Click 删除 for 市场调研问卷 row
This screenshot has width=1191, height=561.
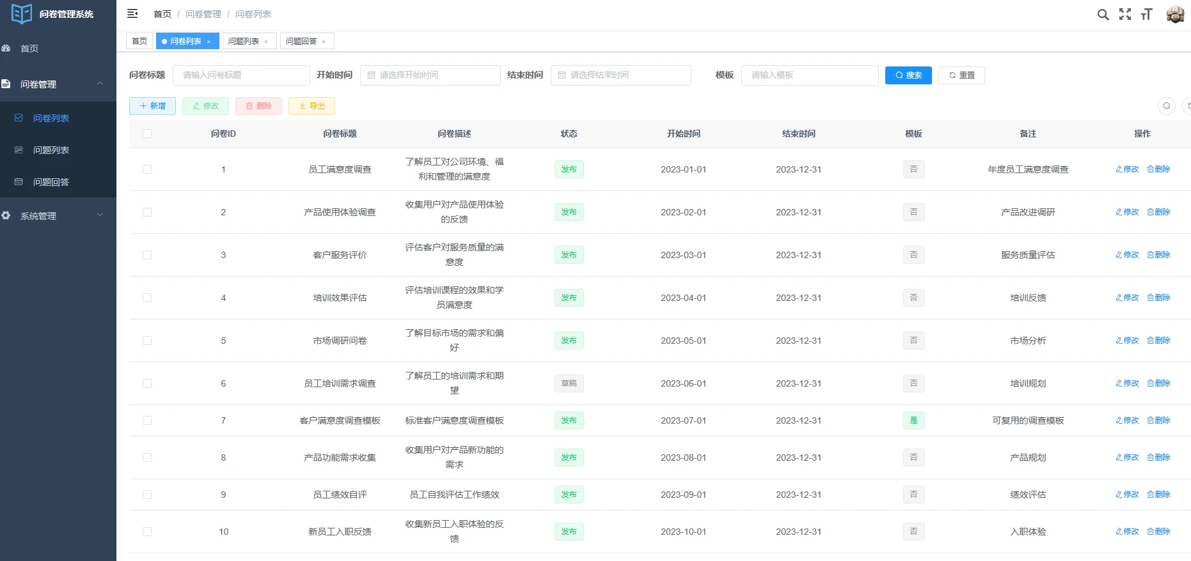[1158, 341]
